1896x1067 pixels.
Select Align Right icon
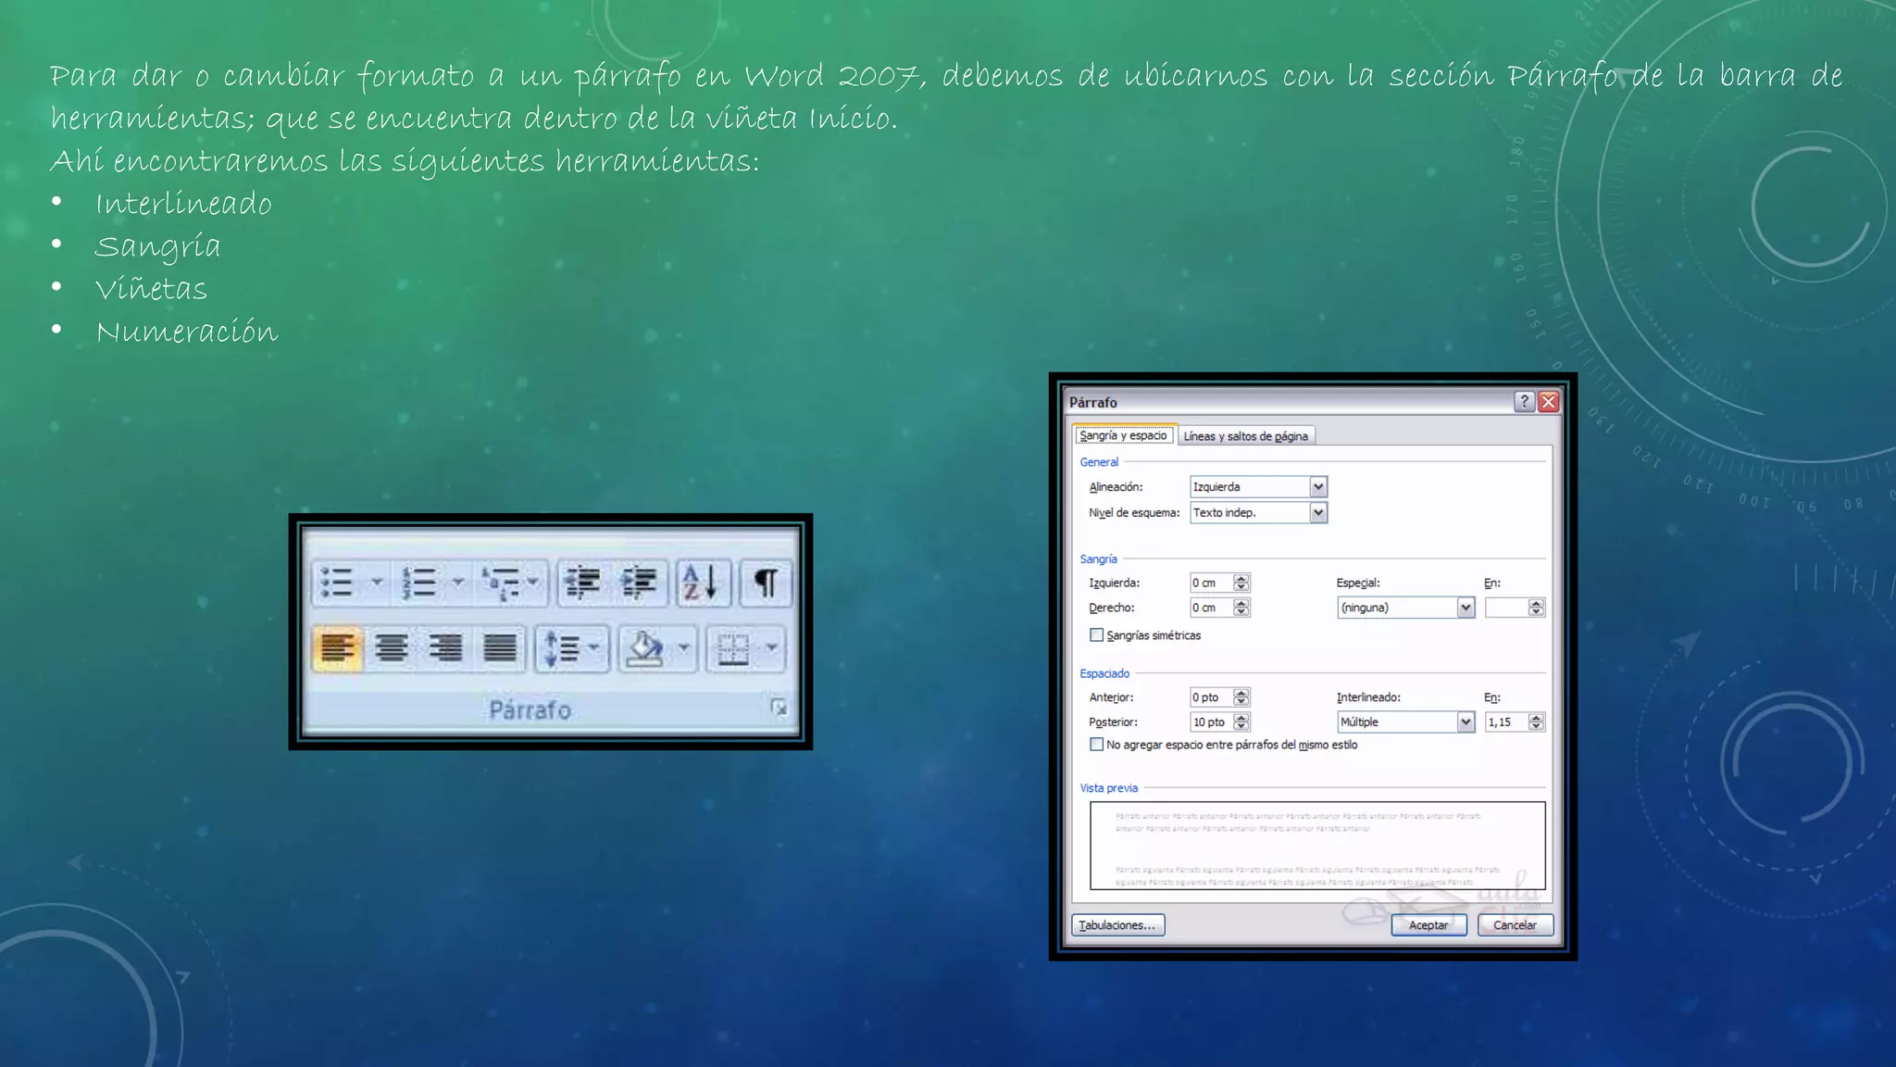click(445, 648)
